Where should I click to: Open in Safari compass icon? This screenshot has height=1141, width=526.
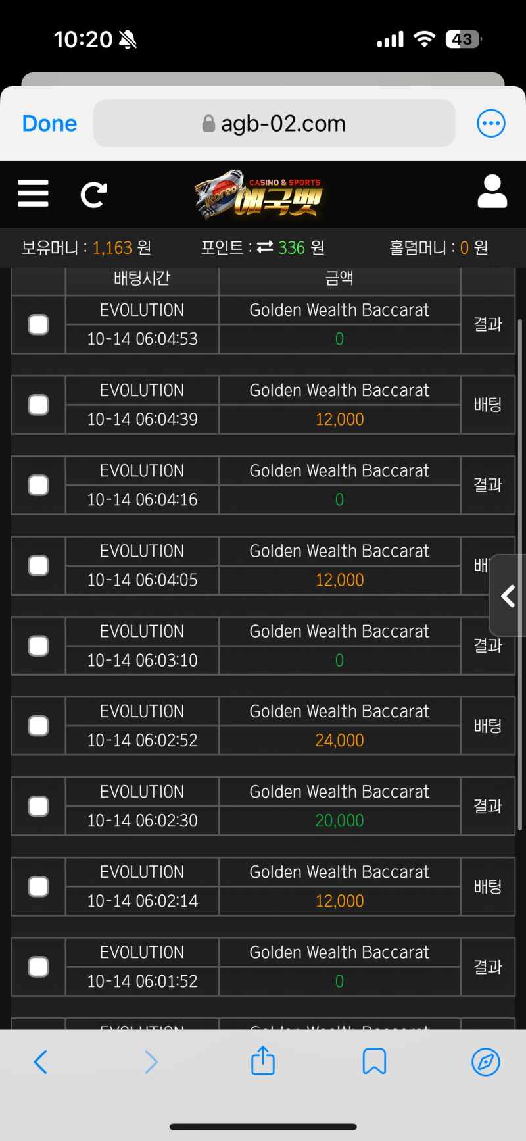point(486,1061)
